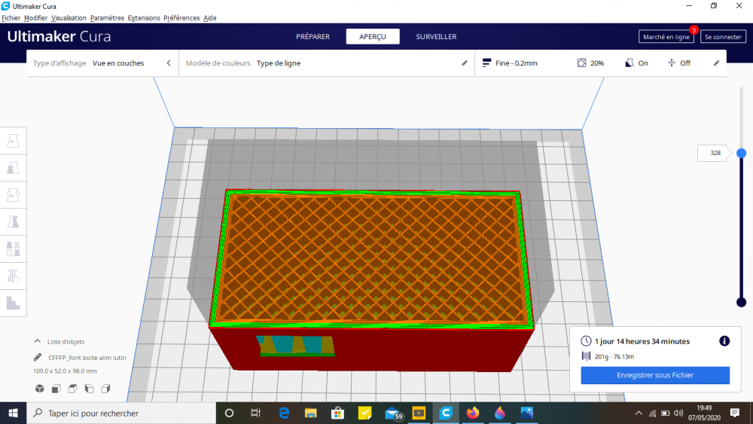Switch to front view icon
753x424 pixels.
coord(56,389)
